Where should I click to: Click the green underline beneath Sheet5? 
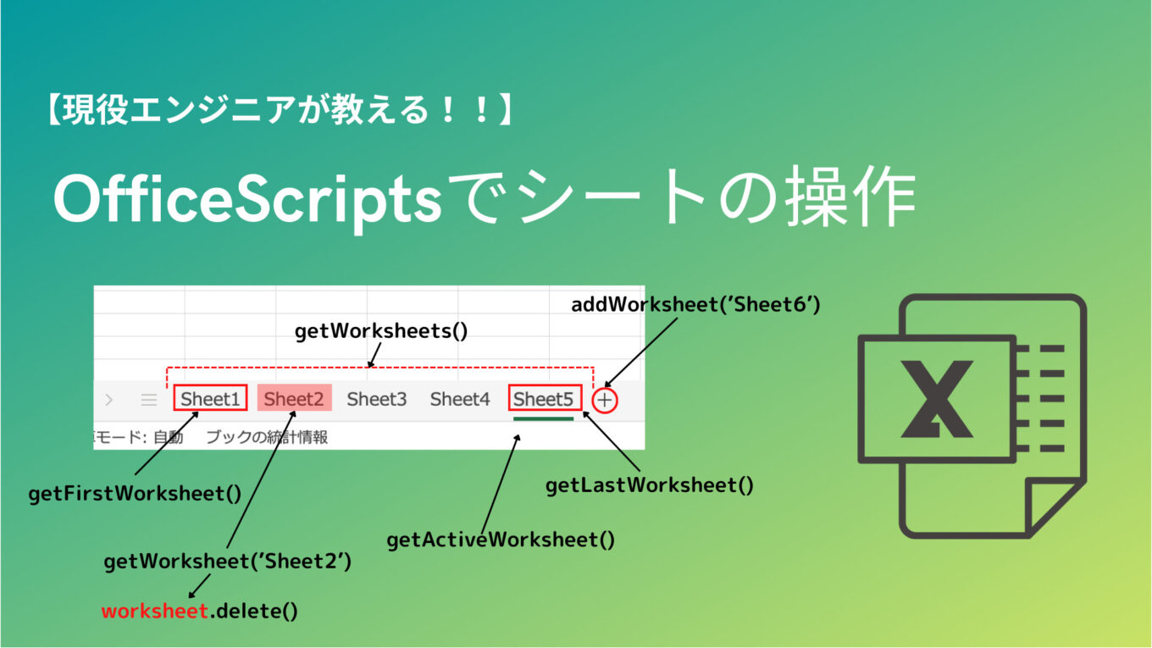click(543, 418)
